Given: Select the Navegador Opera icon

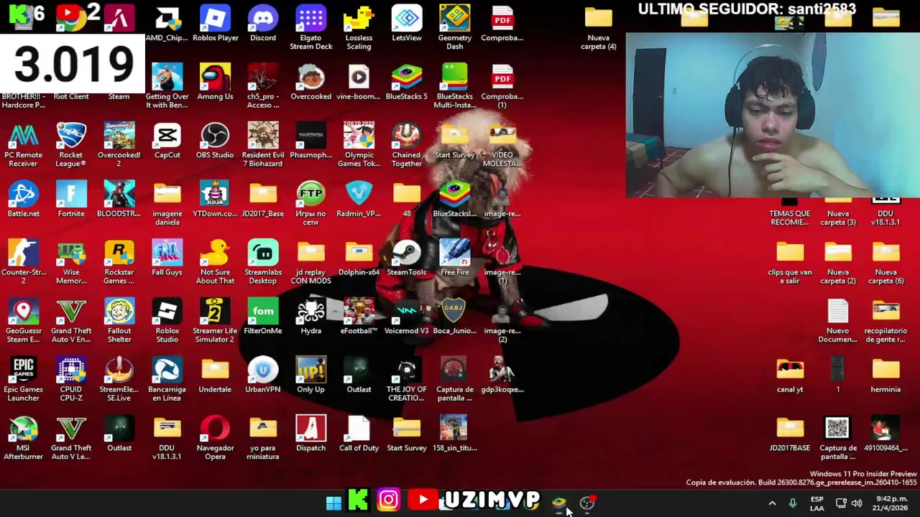Looking at the screenshot, I should (x=215, y=439).
